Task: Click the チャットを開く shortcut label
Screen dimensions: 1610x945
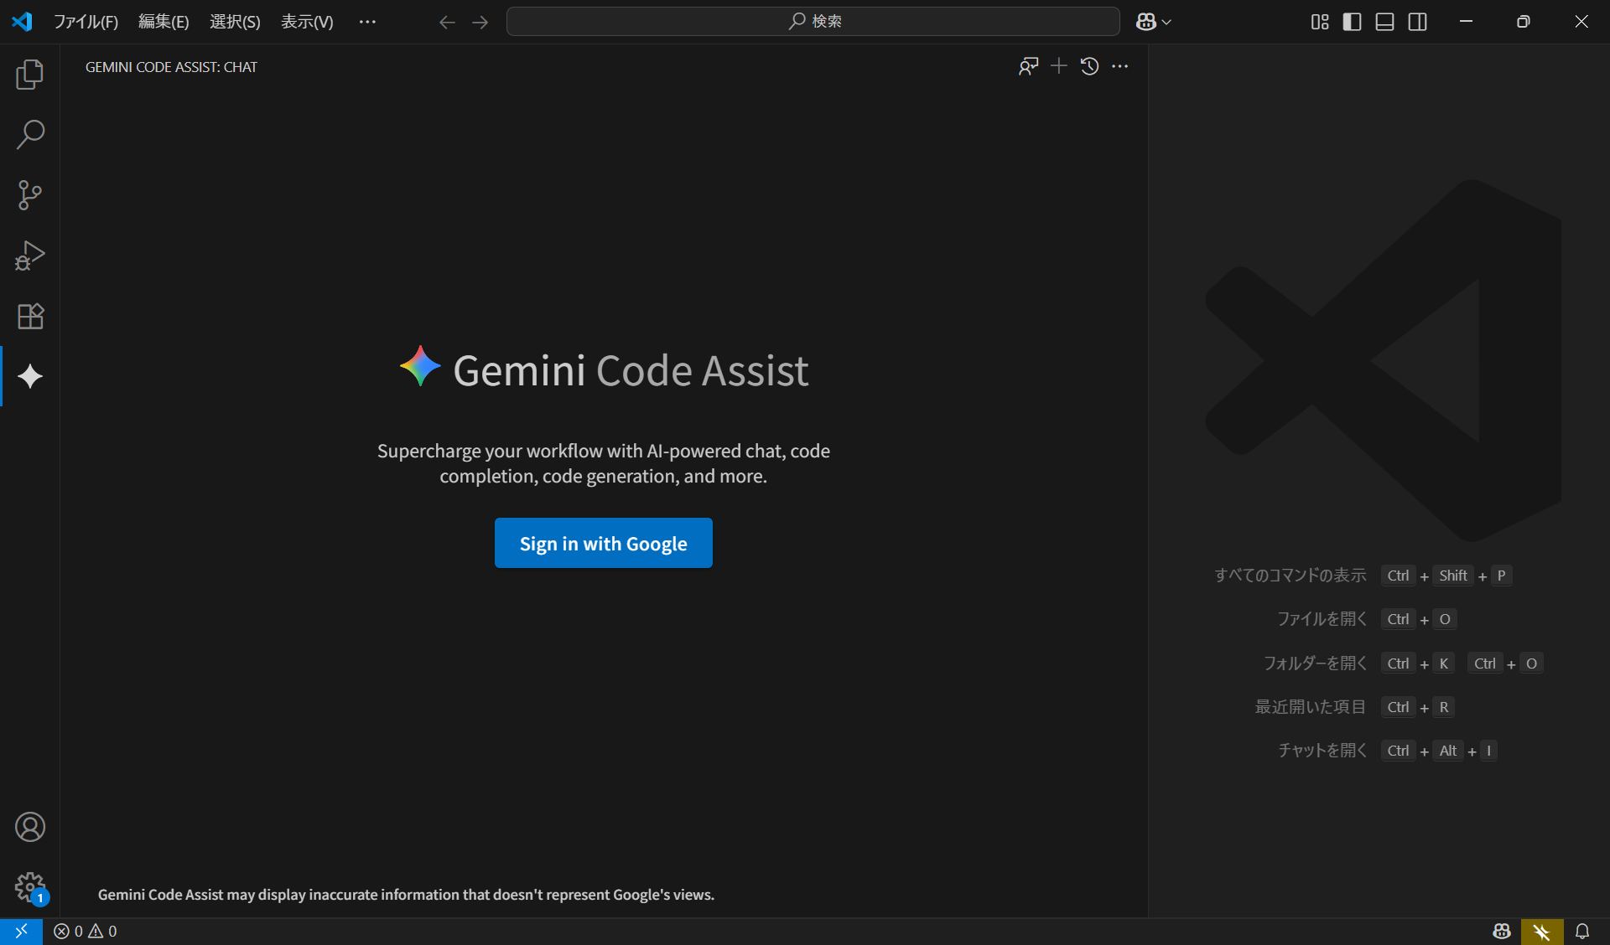Action: point(1322,751)
